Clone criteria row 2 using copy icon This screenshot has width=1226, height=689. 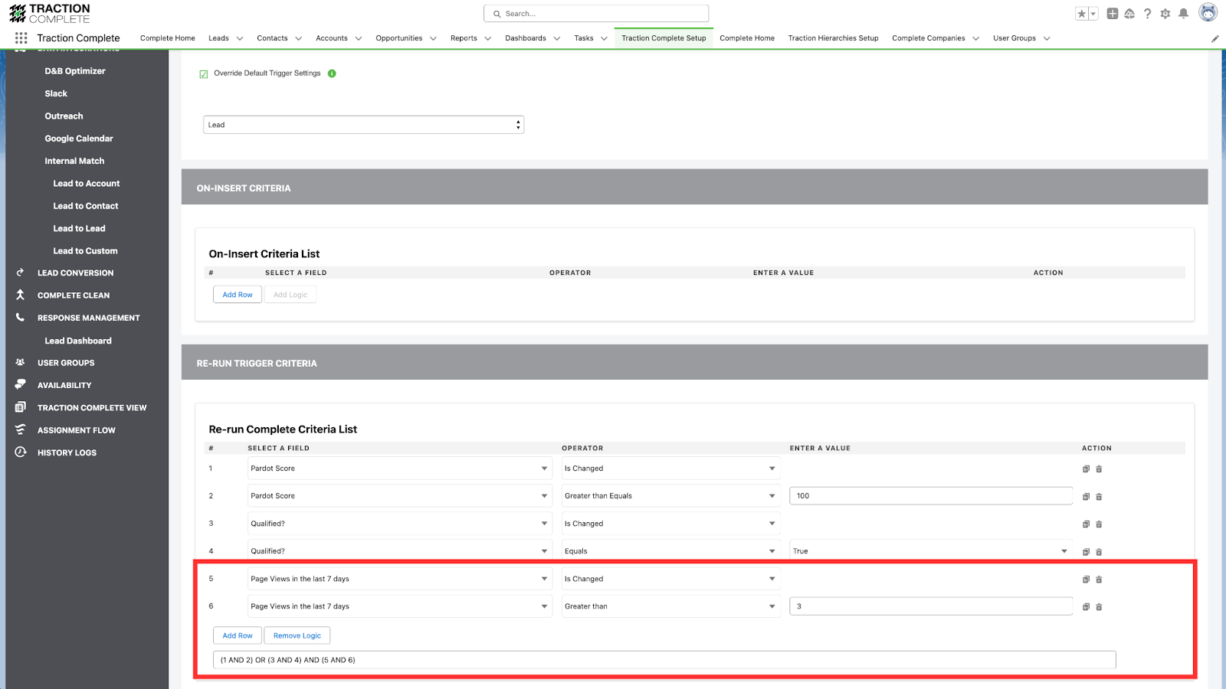pos(1086,497)
